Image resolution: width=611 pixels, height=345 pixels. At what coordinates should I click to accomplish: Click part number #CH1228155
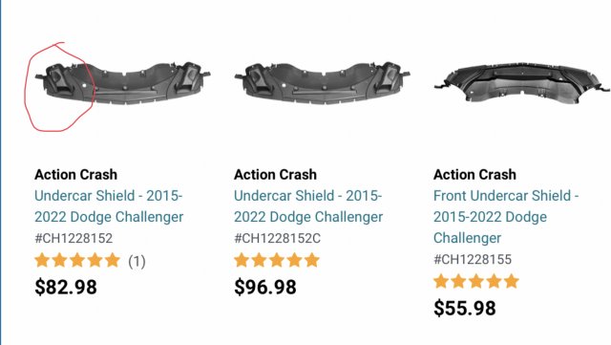click(473, 259)
